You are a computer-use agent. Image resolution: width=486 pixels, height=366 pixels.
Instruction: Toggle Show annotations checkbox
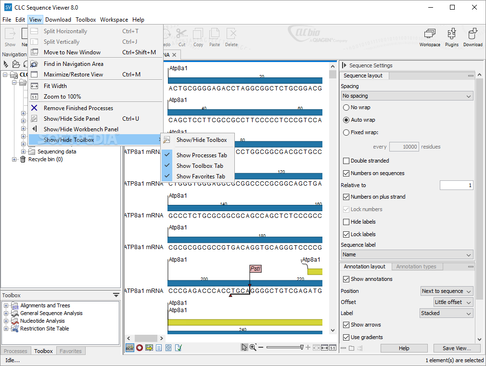(x=346, y=279)
